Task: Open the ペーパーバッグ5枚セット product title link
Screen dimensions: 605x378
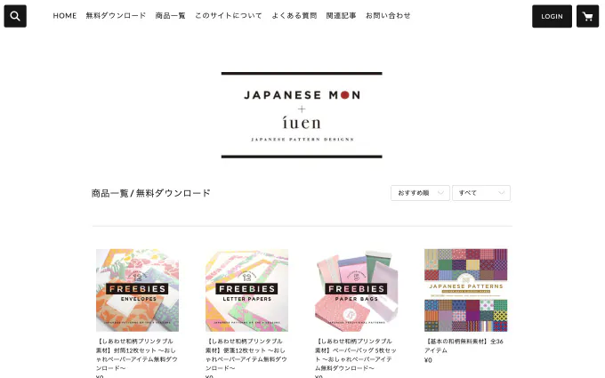Action: pos(356,355)
